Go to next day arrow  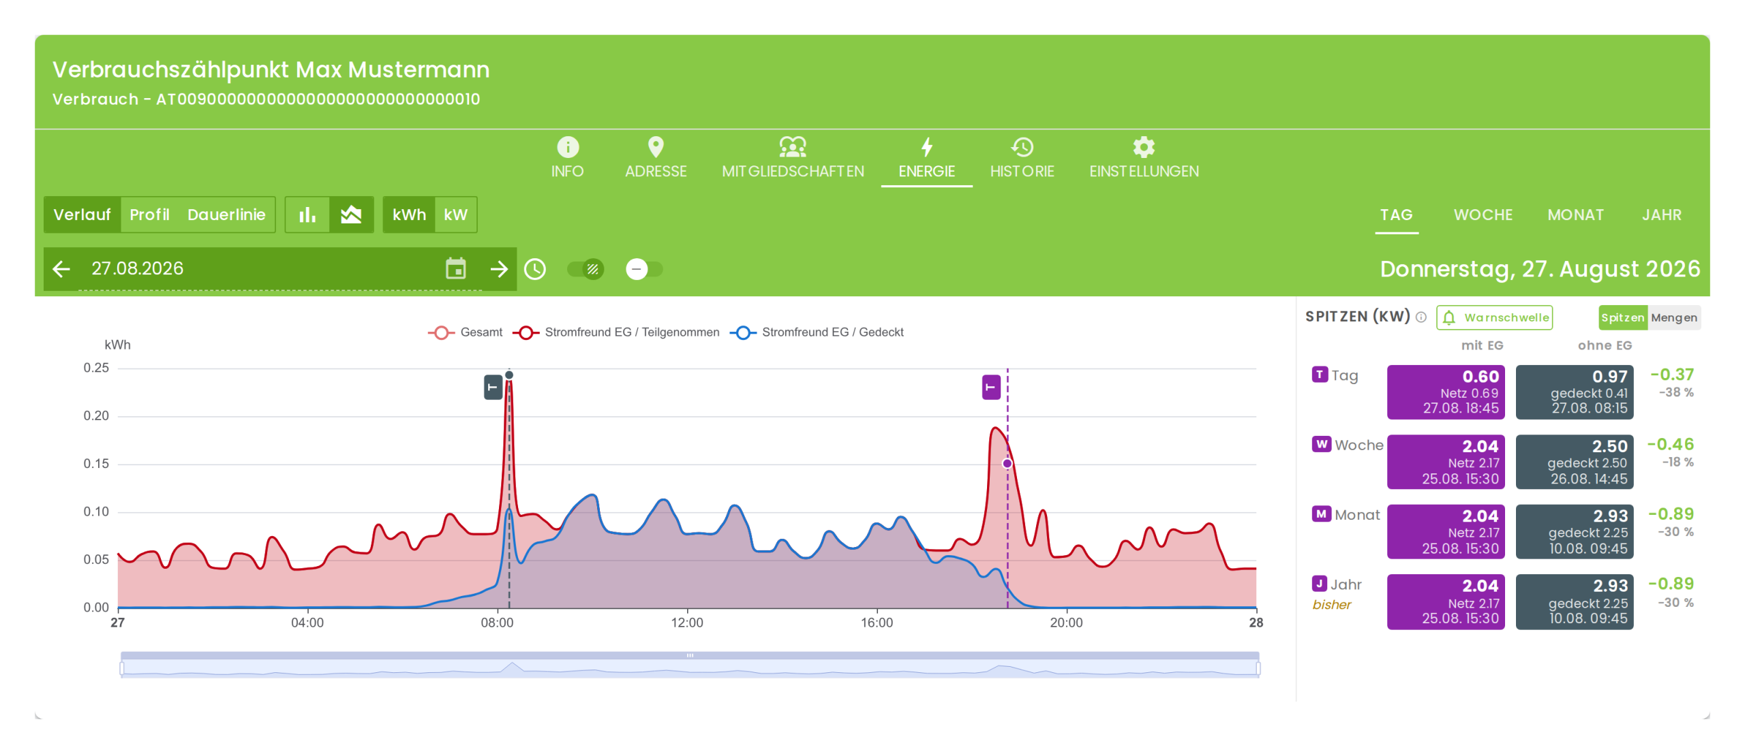point(499,269)
